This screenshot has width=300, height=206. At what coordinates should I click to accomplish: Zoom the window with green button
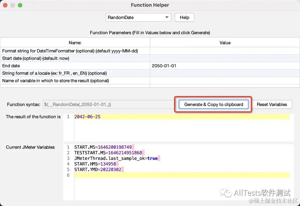tap(20, 5)
